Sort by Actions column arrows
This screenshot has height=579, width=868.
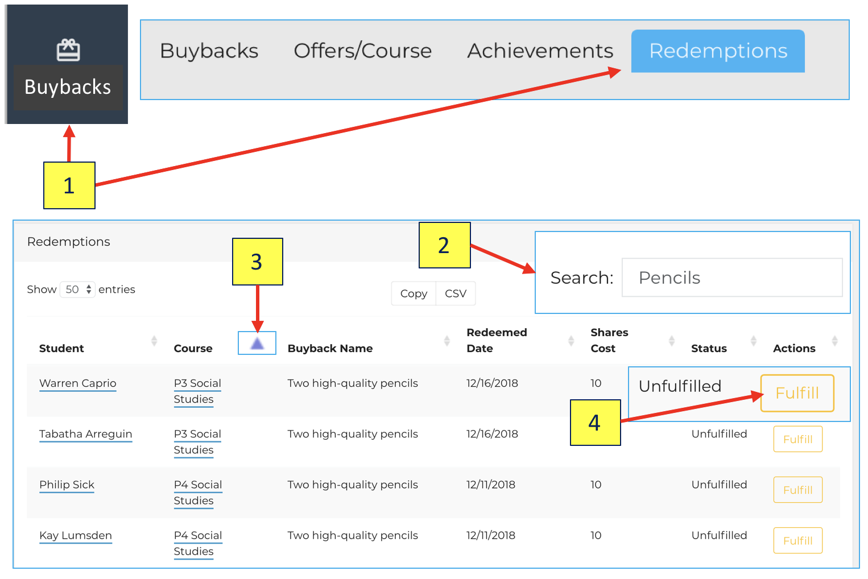pos(835,341)
